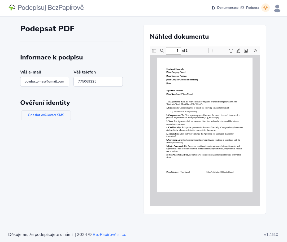Zoom in the PDF preview with plus
287x242 pixels.
click(212, 51)
